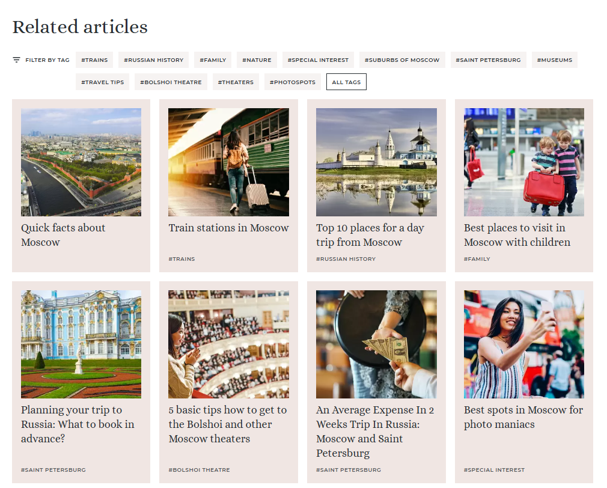
Task: Read 'Train stations in Moscow' article
Action: click(x=228, y=228)
